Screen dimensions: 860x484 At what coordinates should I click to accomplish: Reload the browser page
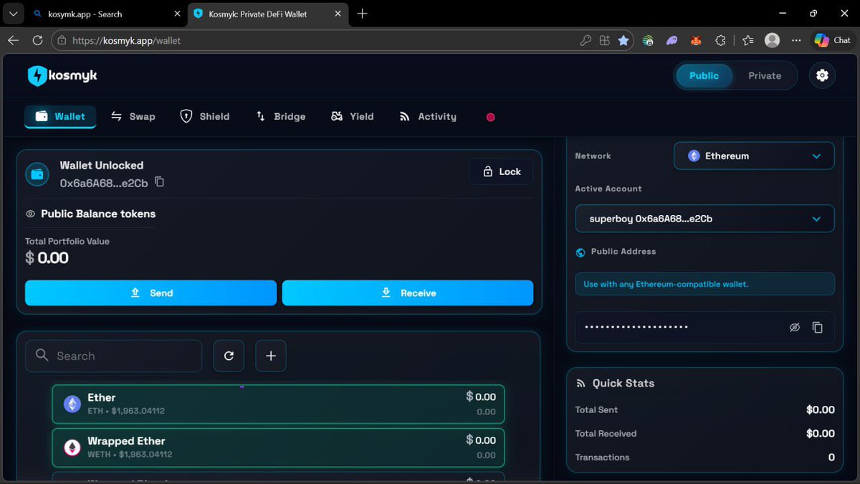click(x=37, y=41)
